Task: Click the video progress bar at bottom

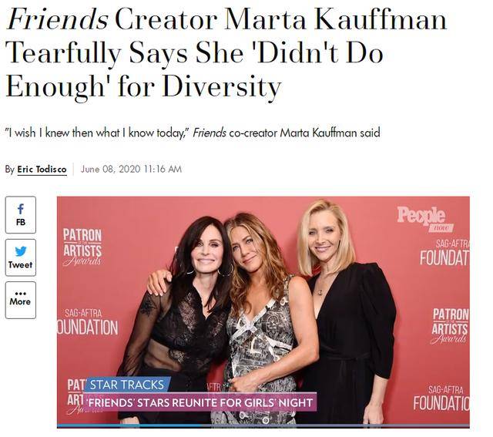Action: click(263, 426)
